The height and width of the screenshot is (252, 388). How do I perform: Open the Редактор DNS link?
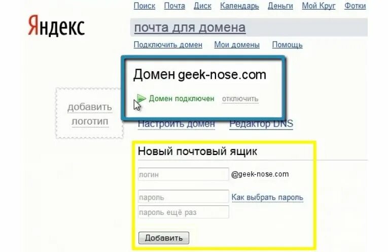point(261,123)
